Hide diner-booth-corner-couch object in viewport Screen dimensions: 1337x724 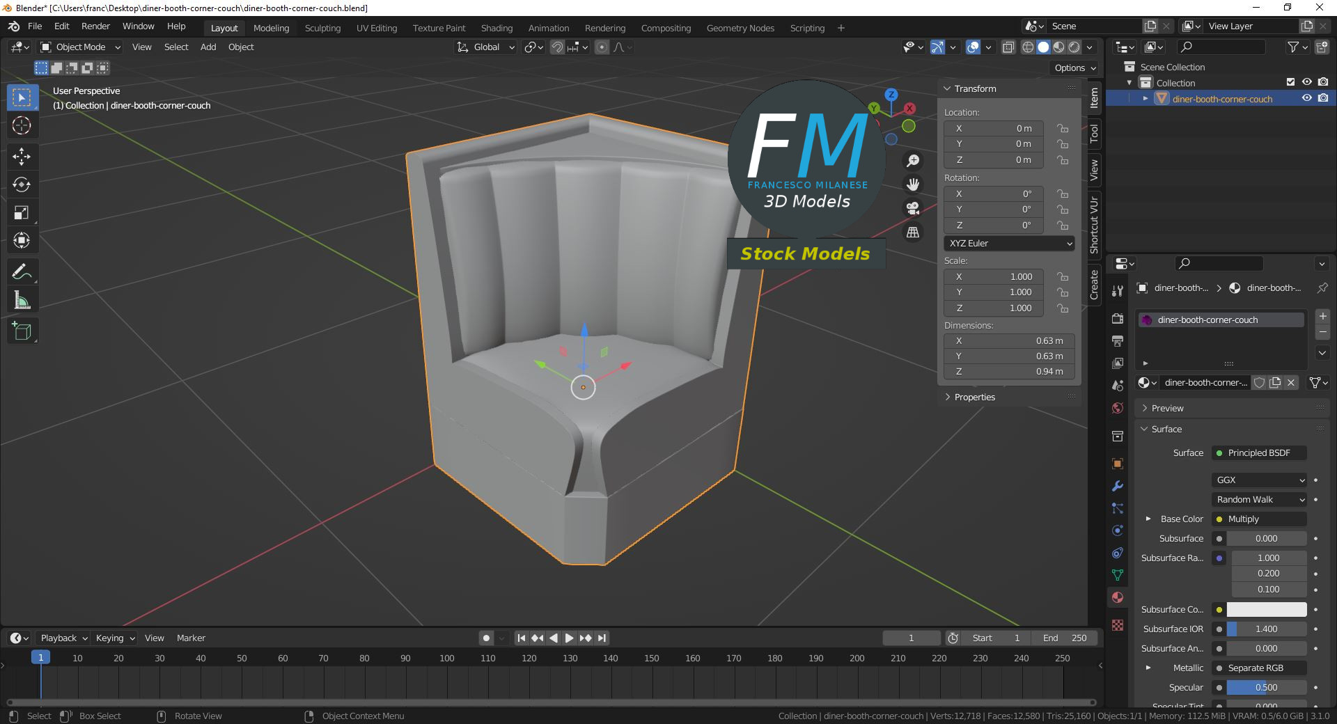tap(1307, 99)
